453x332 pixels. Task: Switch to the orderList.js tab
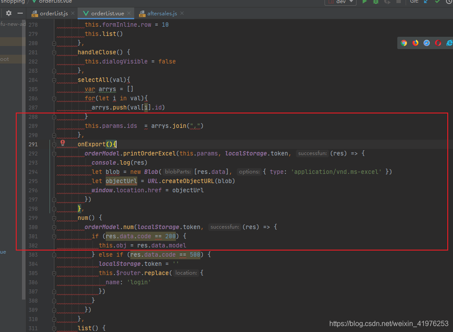coord(54,14)
